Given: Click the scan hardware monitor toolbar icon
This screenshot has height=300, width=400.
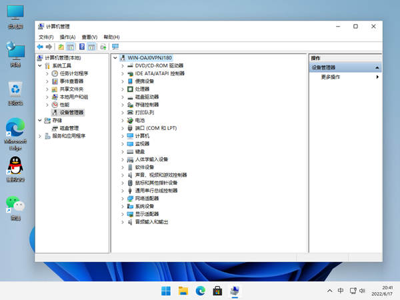Looking at the screenshot, I should click(x=115, y=47).
